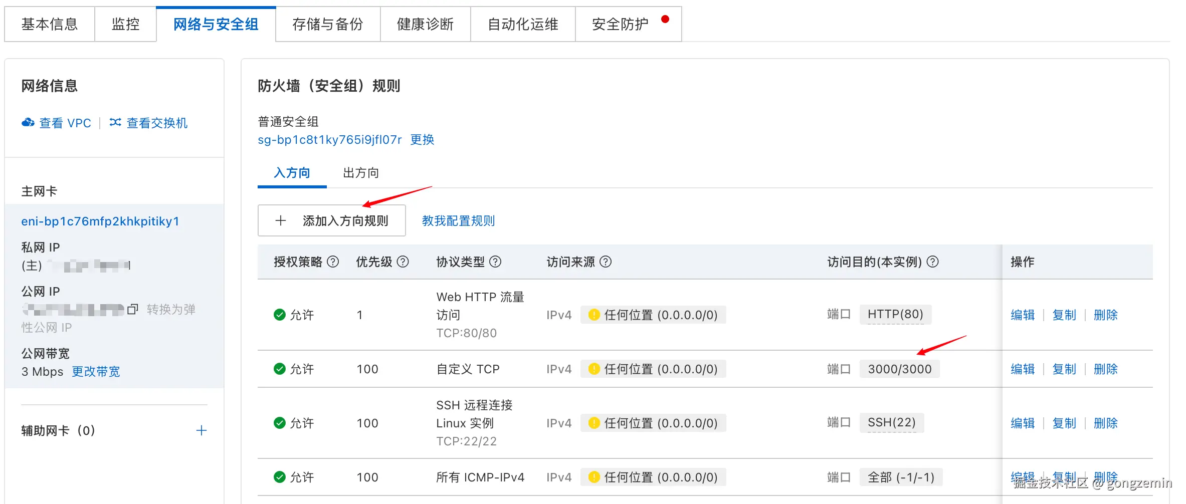Copy the public IP with copy icon

[x=133, y=309]
